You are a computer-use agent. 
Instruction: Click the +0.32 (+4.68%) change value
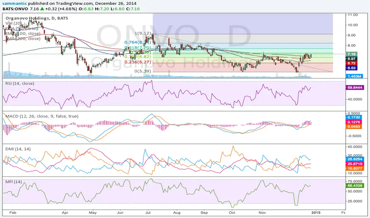pyautogui.click(x=61, y=9)
